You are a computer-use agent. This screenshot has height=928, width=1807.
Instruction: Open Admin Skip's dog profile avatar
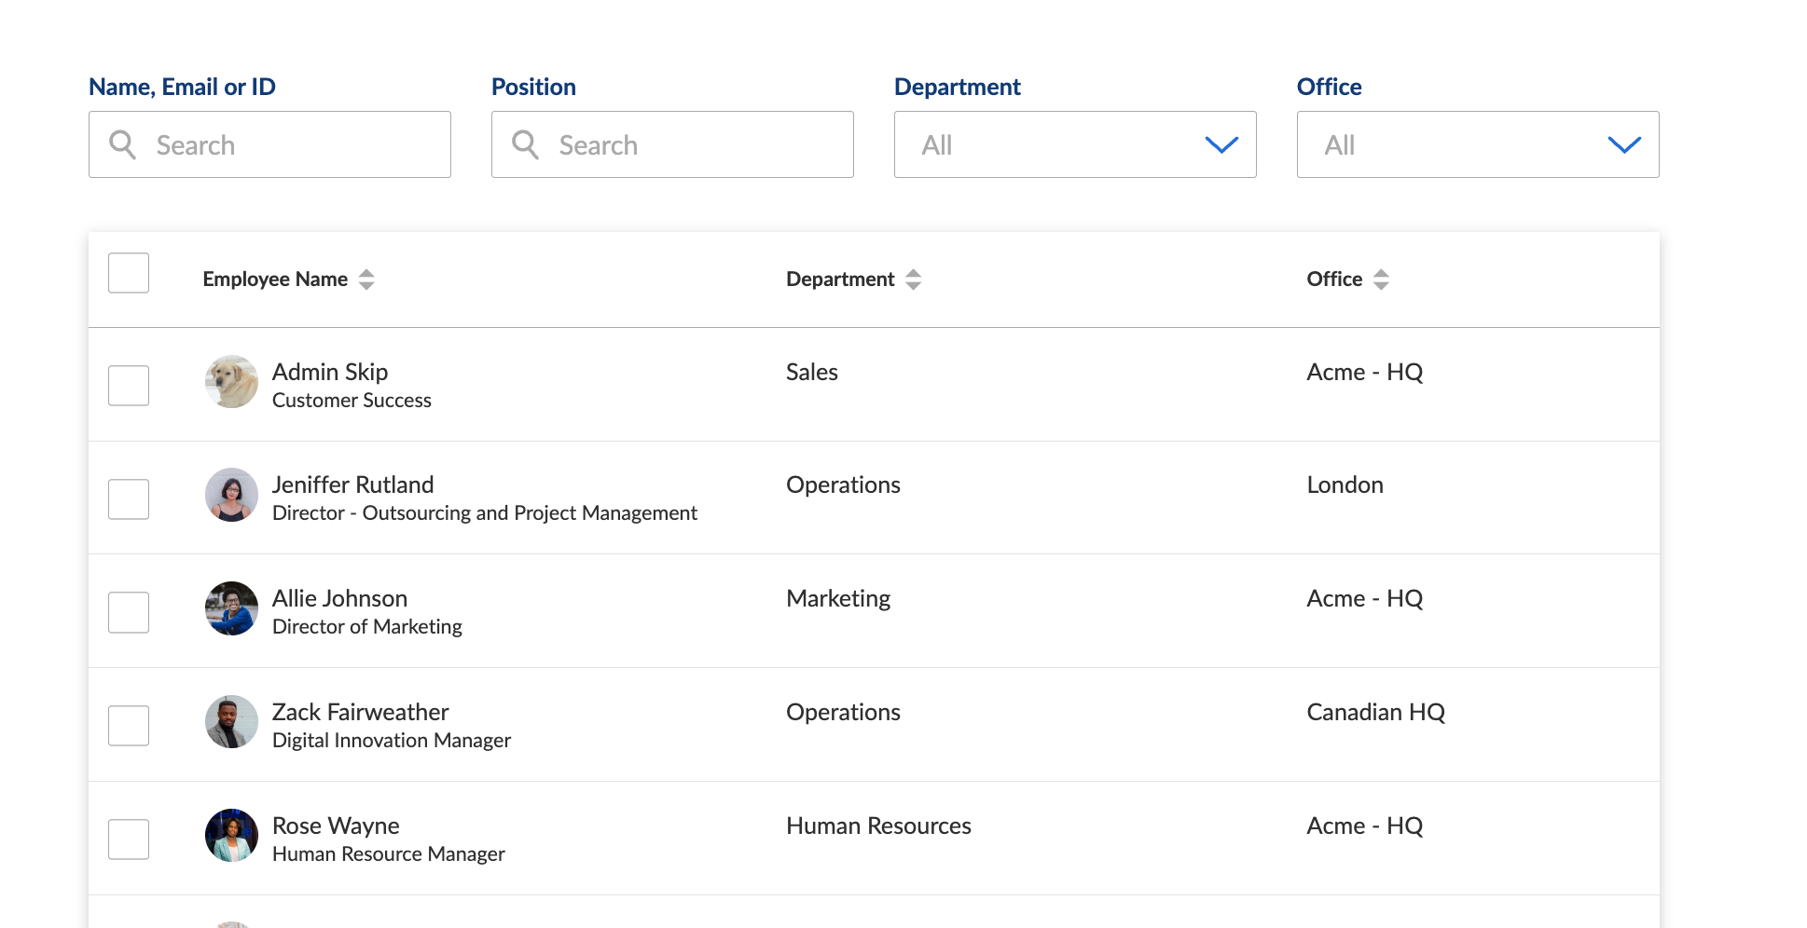[x=231, y=382]
